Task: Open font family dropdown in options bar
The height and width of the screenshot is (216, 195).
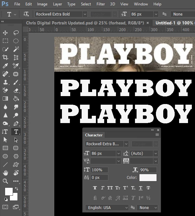Action: [85, 14]
